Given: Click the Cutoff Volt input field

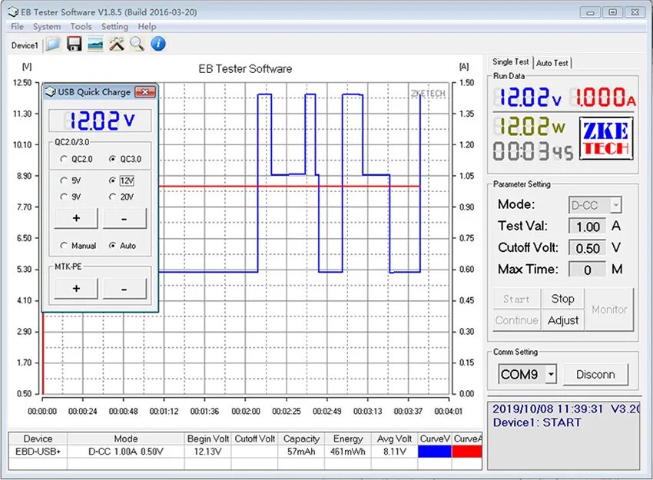Looking at the screenshot, I should coord(588,249).
